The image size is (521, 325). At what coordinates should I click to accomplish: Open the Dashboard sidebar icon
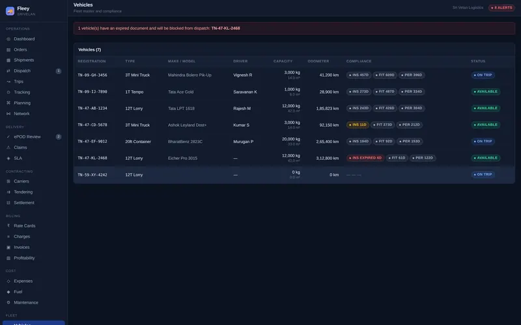8,39
